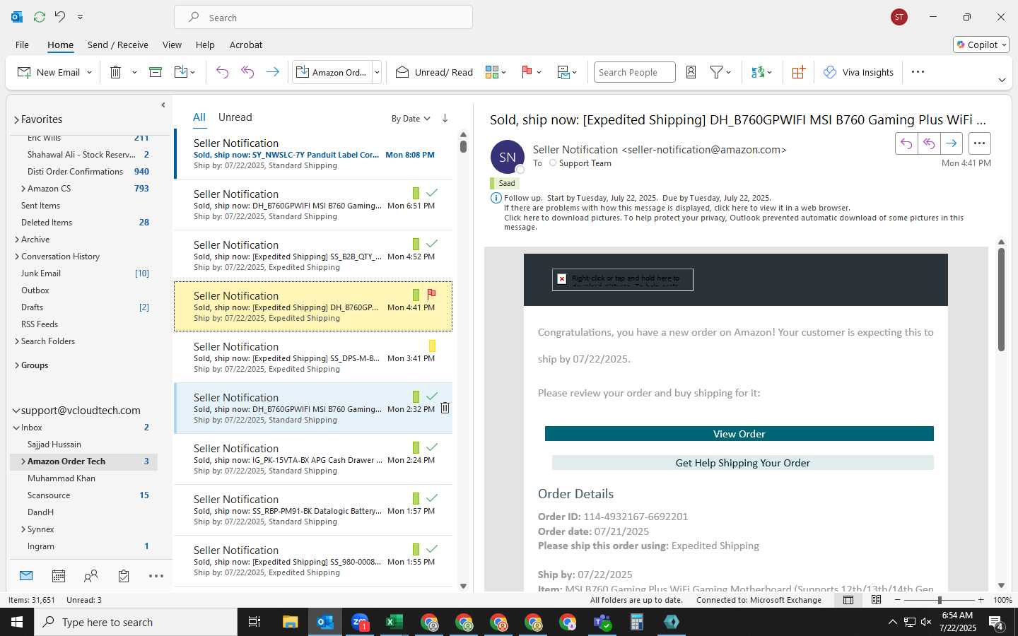Image resolution: width=1018 pixels, height=636 pixels.
Task: Open the Acrobat ribbon tab
Action: click(x=246, y=45)
